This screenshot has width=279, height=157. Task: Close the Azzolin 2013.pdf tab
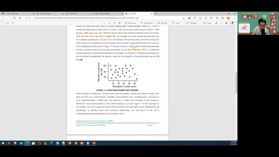click(x=63, y=14)
